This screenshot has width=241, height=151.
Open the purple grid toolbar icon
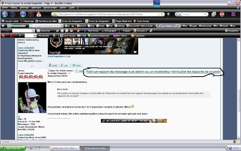point(233,14)
